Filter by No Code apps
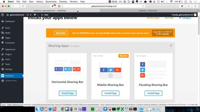Screen dimensions: 200x112 coord(169,18)
